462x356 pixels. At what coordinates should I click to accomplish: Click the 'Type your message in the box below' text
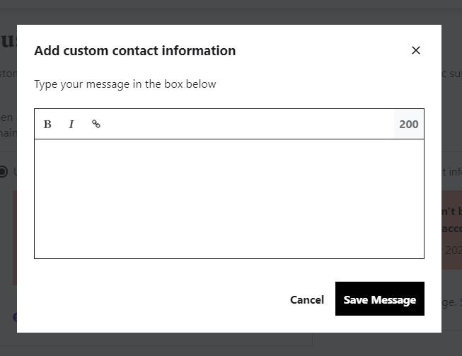125,84
